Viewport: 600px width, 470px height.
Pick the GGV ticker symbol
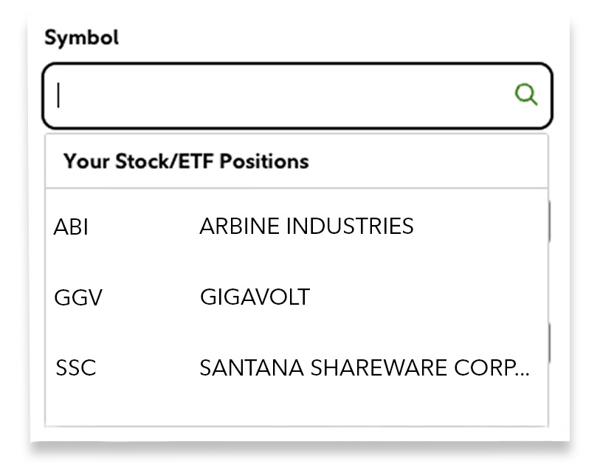pyautogui.click(x=77, y=297)
